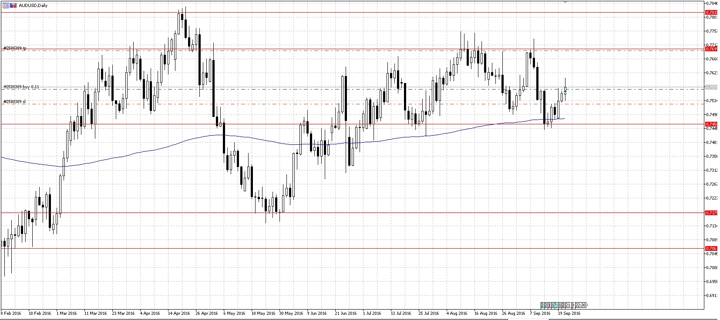Select the #2580389 buy 0.11 order label
The image size is (720, 320).
(x=21, y=87)
